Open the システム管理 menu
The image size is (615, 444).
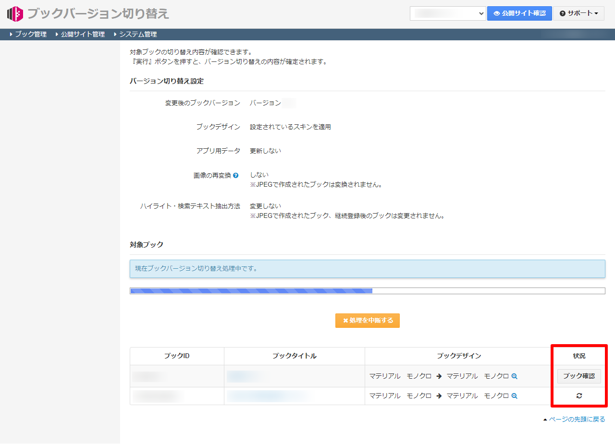click(137, 35)
